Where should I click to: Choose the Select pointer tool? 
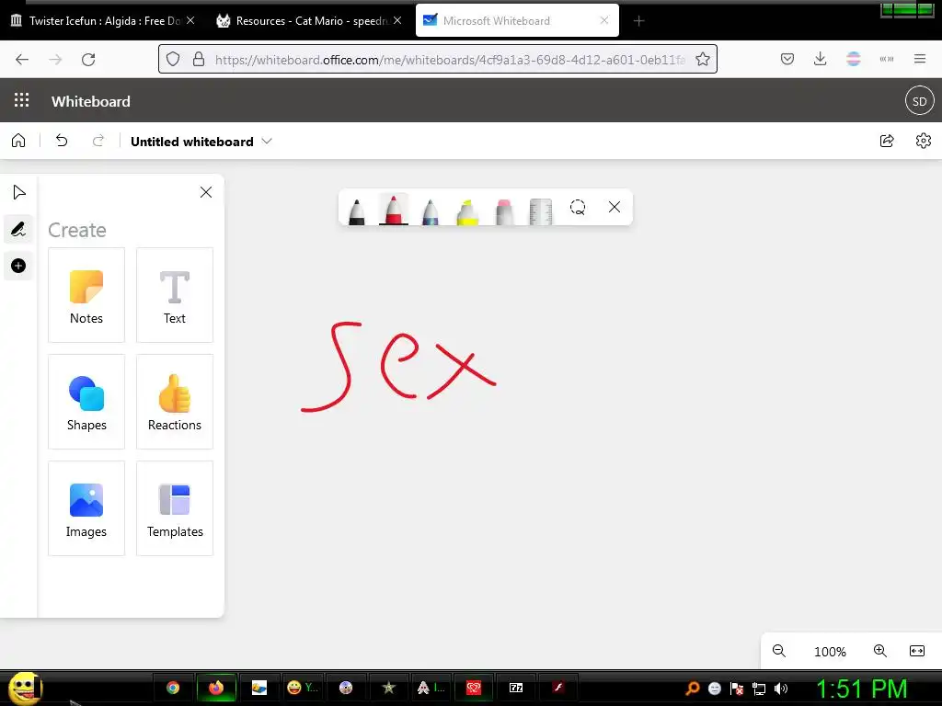pos(18,192)
